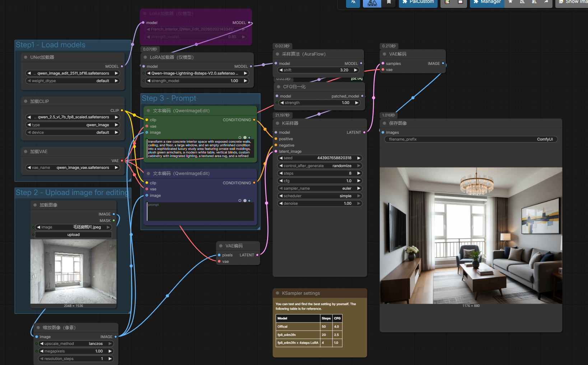Click the translate language icon in top toolbar

pyautogui.click(x=353, y=2)
